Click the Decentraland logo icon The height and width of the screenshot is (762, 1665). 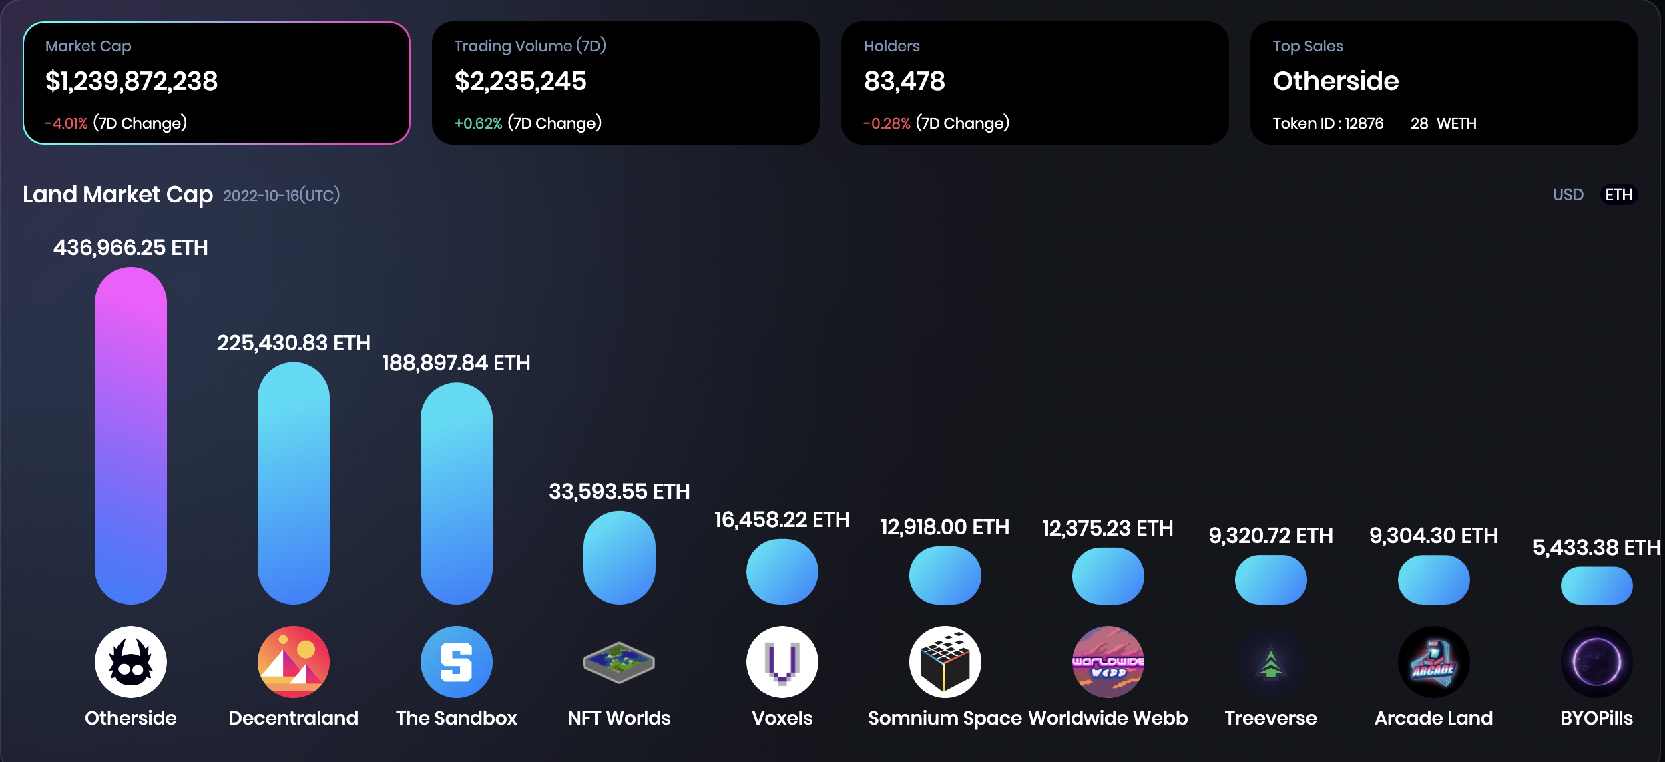[294, 661]
